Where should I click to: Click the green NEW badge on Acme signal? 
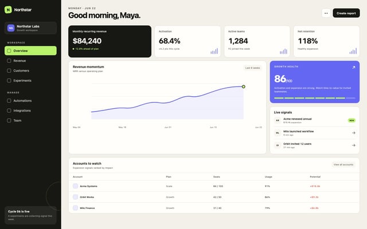click(x=352, y=120)
